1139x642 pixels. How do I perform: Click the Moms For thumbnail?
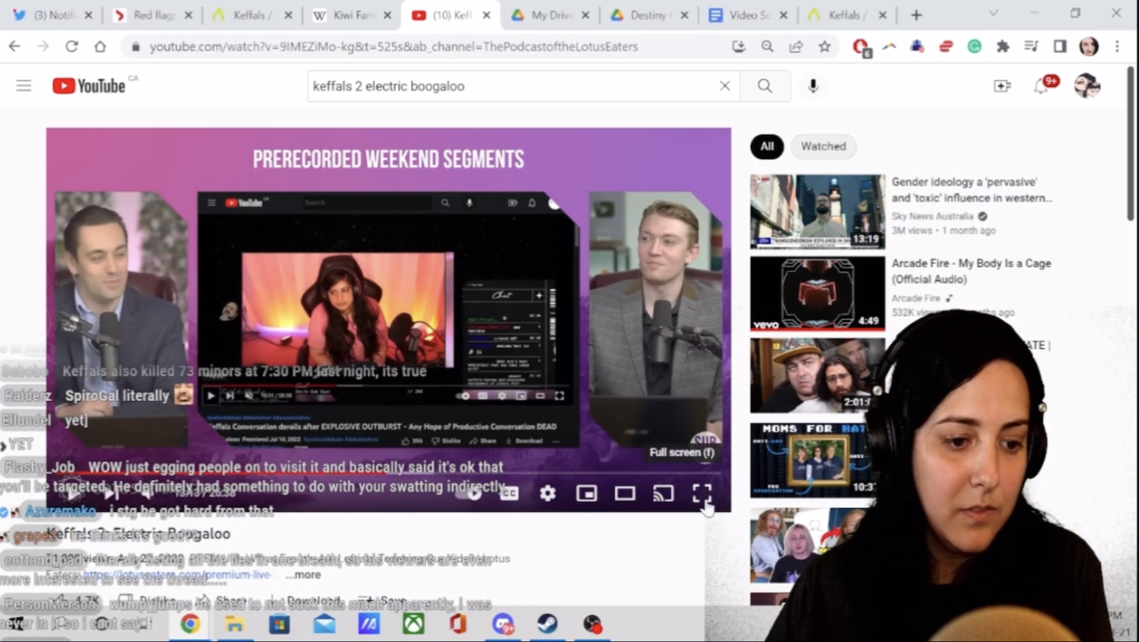812,459
